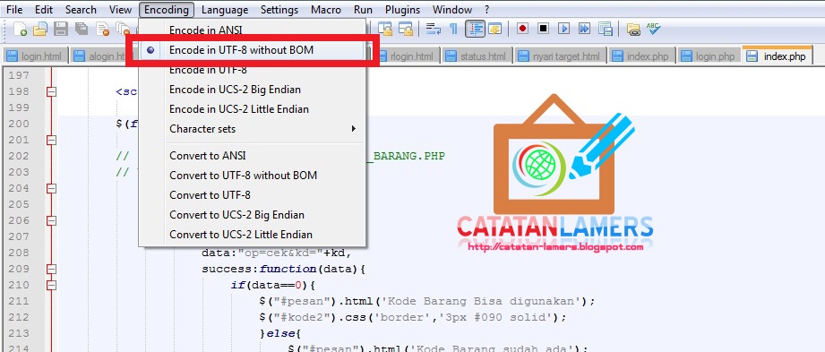The width and height of the screenshot is (825, 352).
Task: Open the Search menu
Action: [81, 10]
